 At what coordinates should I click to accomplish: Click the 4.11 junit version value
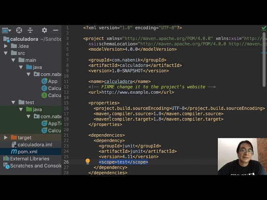pyautogui.click(x=127, y=157)
